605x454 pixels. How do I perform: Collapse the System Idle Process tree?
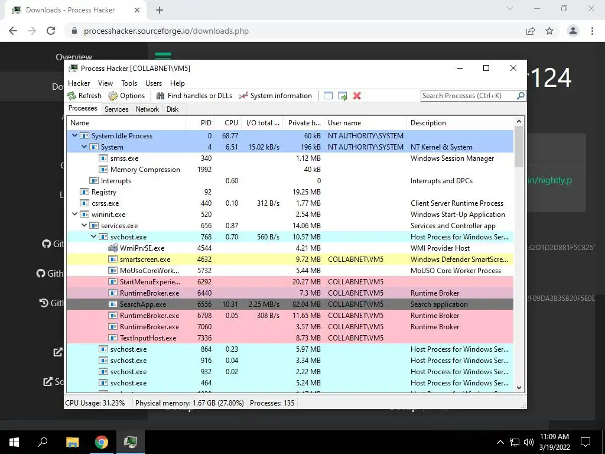(x=75, y=135)
